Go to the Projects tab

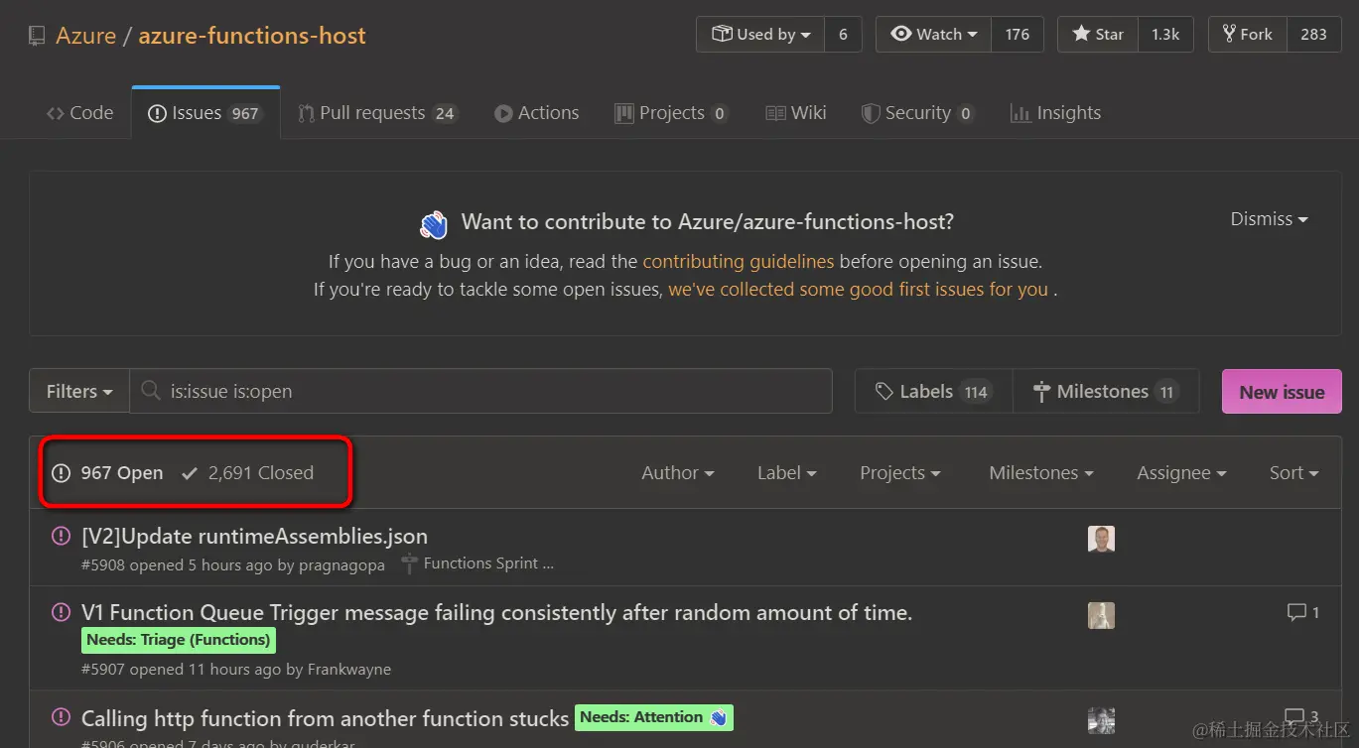[672, 113]
